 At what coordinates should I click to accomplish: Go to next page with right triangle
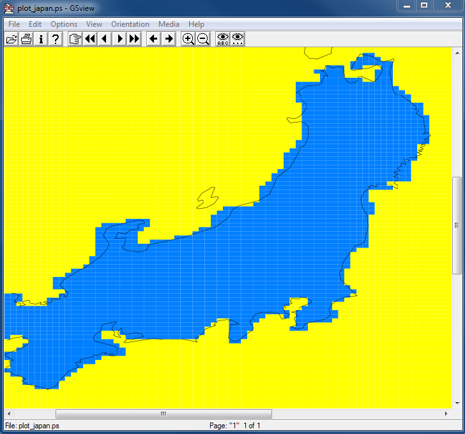(119, 39)
